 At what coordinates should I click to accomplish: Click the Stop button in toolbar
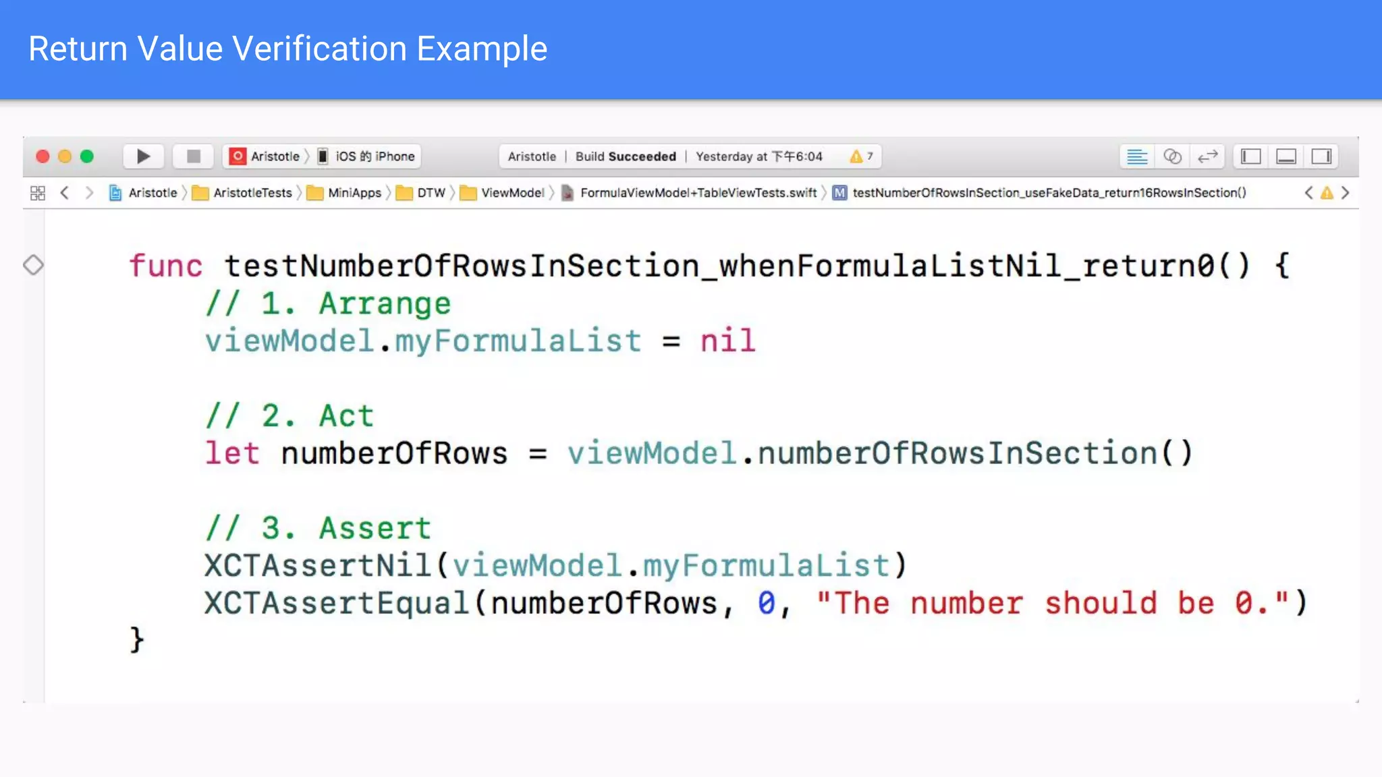[x=193, y=156]
